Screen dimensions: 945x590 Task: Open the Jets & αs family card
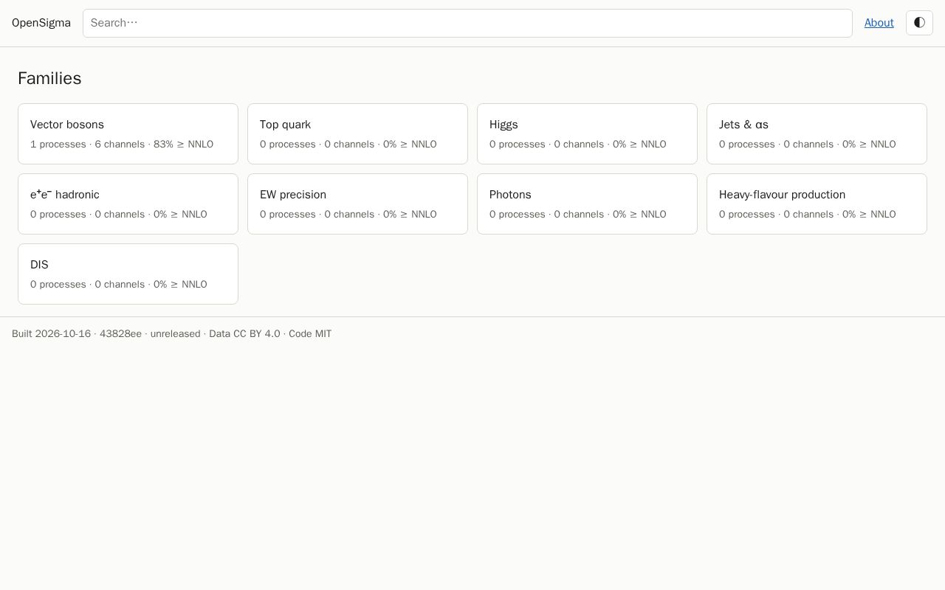817,133
